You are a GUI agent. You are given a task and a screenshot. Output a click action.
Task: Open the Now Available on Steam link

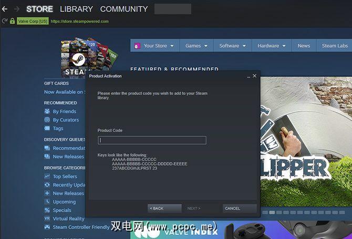[65, 92]
